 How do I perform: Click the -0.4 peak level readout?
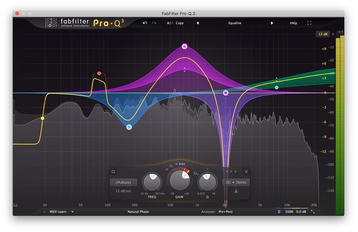pyautogui.click(x=340, y=32)
